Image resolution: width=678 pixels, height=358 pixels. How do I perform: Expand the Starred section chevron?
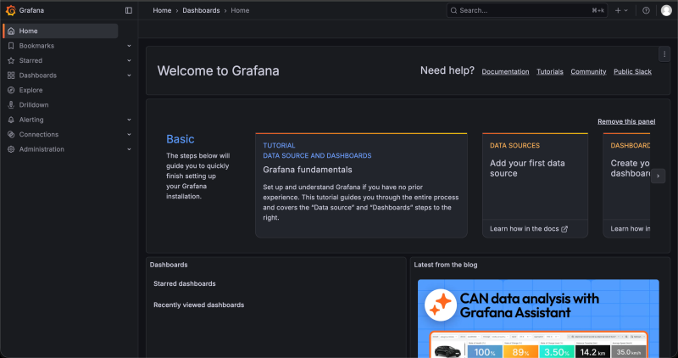129,61
